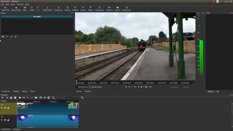The image size is (233, 131).
Task: Select the Project player tab
Action: click(88, 91)
